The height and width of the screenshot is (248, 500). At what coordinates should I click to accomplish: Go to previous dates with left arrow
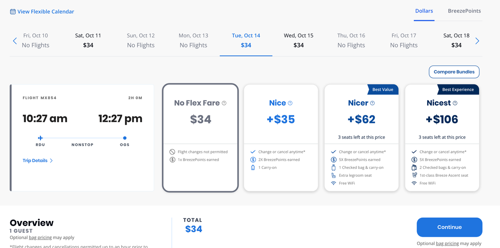[x=15, y=41]
